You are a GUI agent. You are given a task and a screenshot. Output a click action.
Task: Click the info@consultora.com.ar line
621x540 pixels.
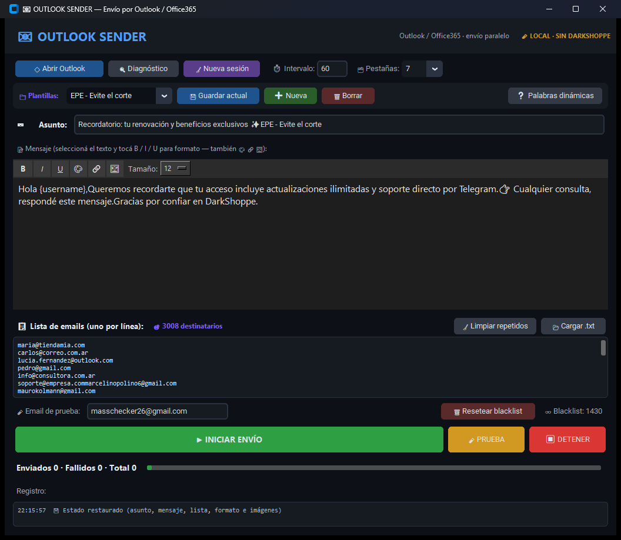(56, 376)
